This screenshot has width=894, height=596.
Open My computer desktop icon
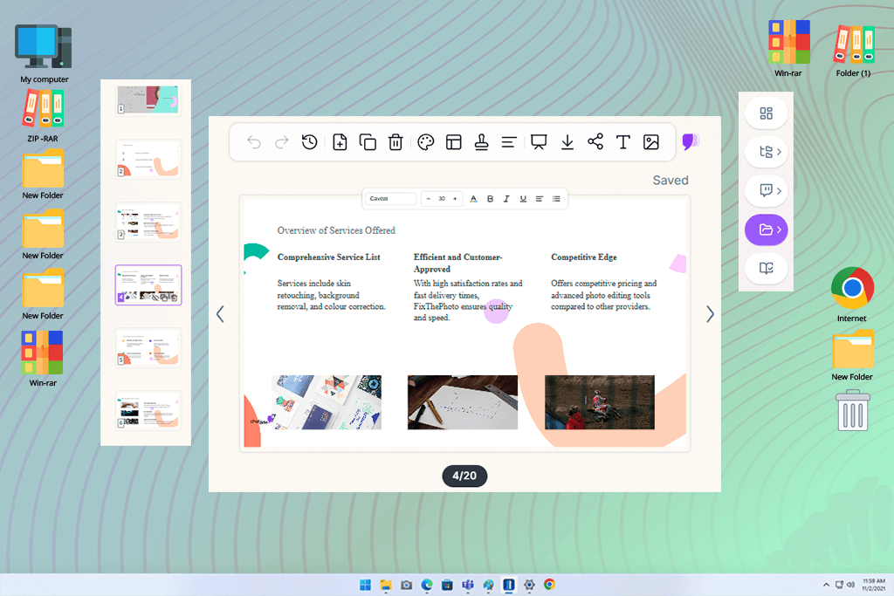[x=44, y=54]
